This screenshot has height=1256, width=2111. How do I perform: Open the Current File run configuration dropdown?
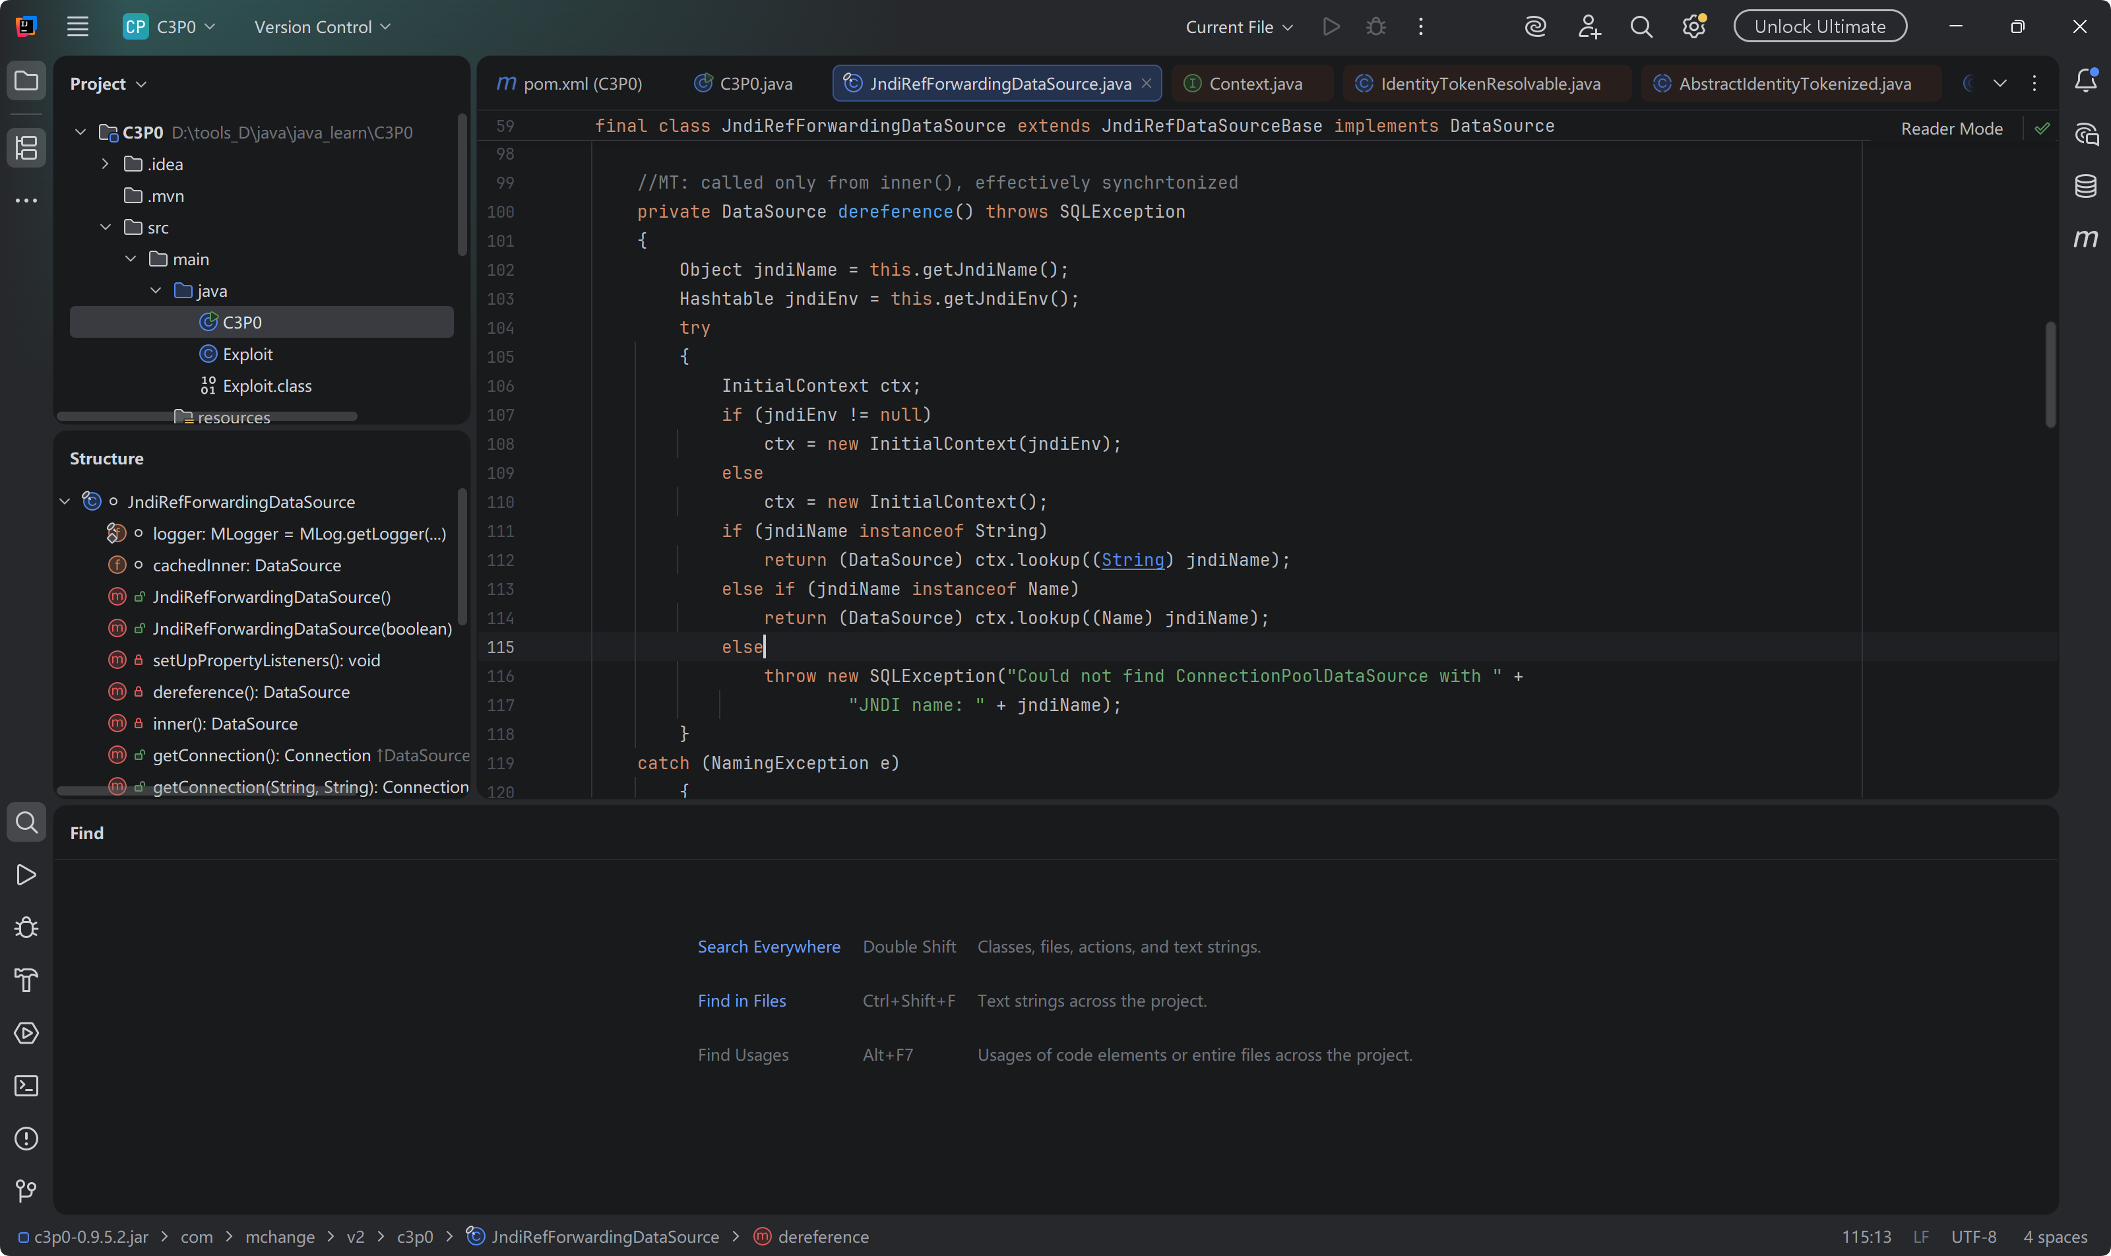pyautogui.click(x=1239, y=27)
